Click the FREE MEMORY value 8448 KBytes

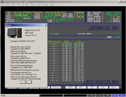(114, 21)
